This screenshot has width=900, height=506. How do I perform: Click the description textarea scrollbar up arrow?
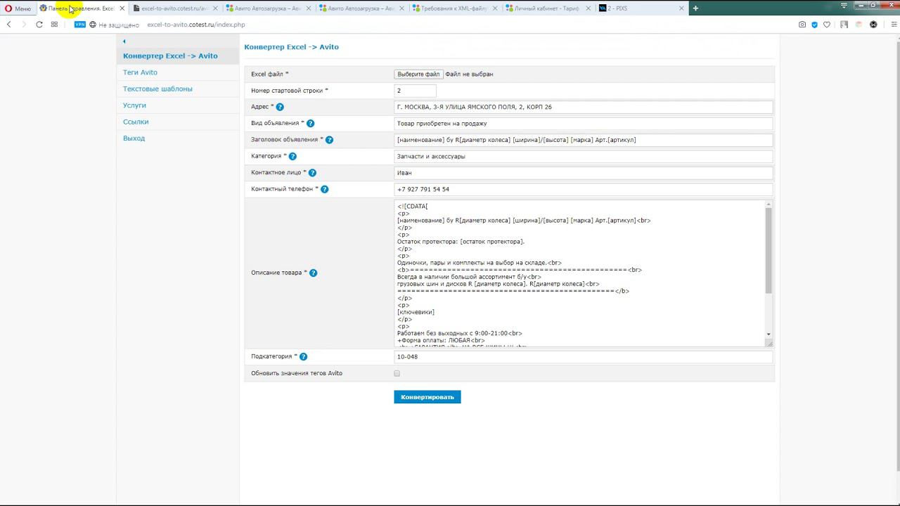click(x=769, y=205)
